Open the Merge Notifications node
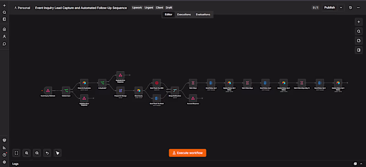Screen dimensions: 366x167 tap(175, 91)
